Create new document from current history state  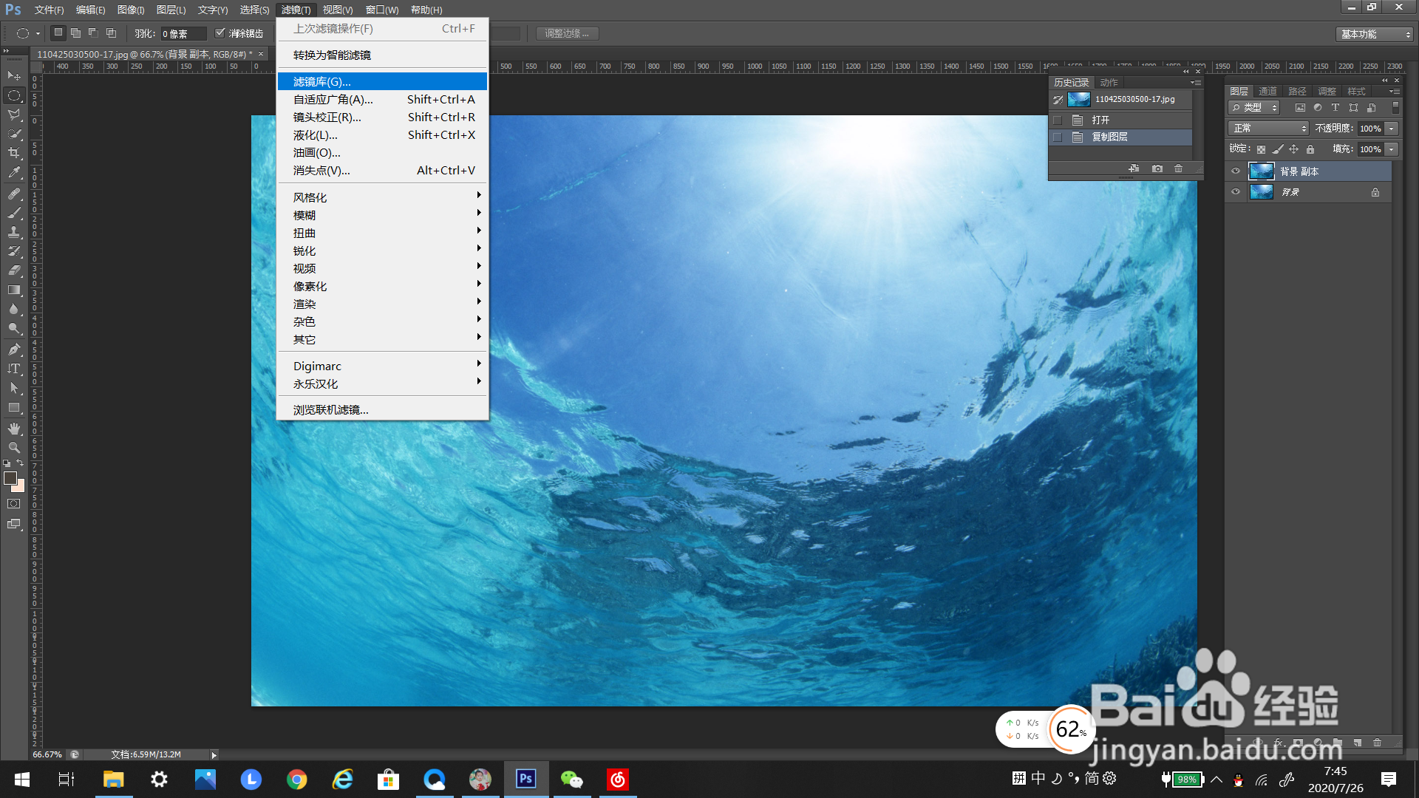[x=1134, y=168]
